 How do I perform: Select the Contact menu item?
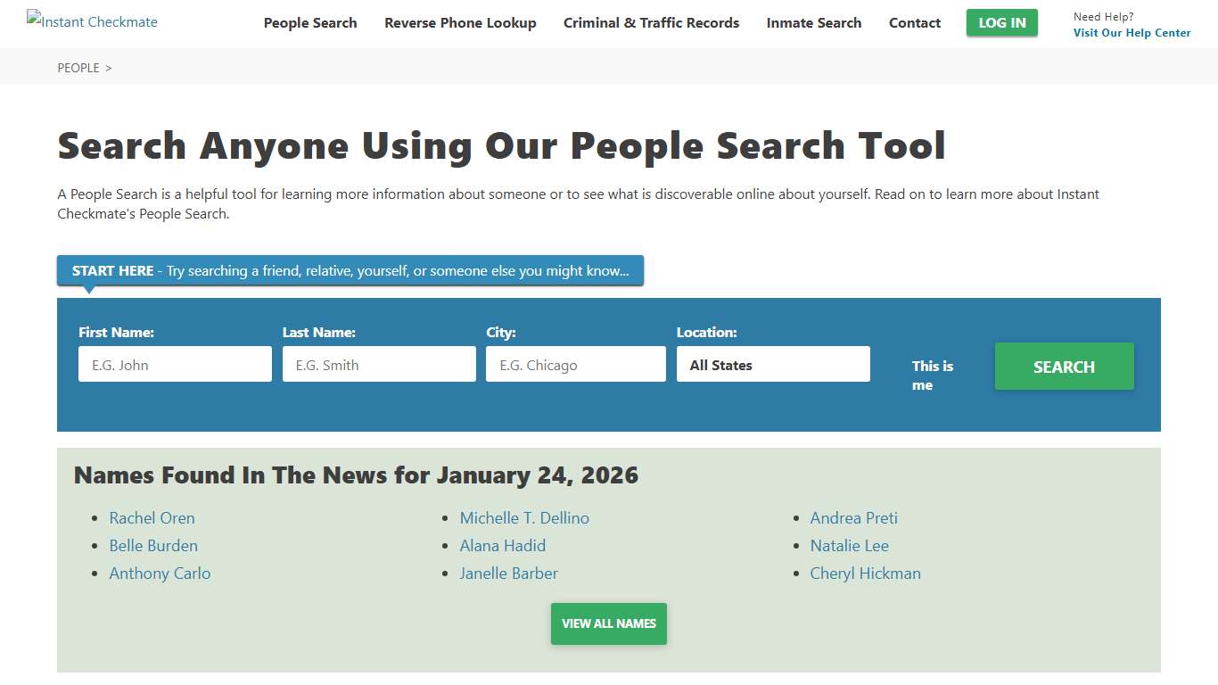(x=914, y=22)
